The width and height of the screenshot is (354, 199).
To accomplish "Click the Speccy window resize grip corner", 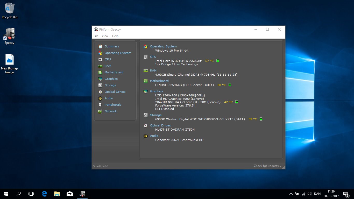I will tap(284, 167).
